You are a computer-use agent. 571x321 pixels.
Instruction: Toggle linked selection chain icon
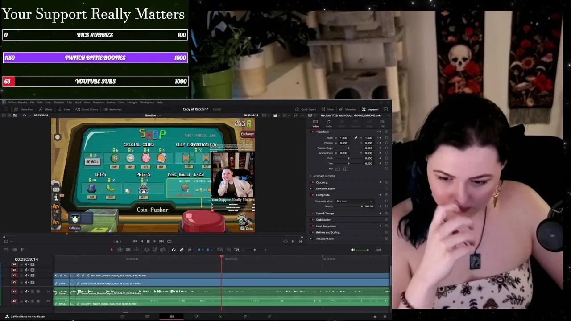pos(182,250)
